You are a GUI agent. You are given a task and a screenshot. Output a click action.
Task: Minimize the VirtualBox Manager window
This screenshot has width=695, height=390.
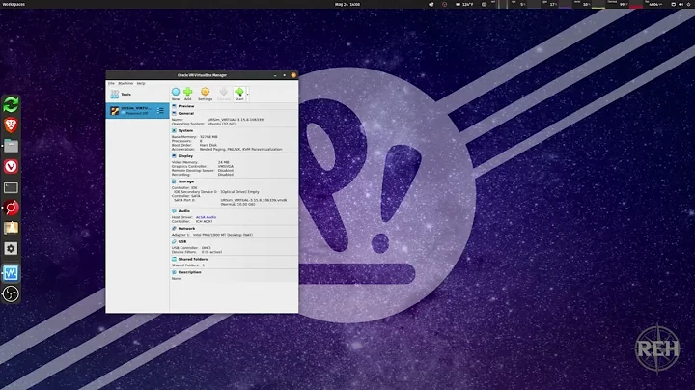[275, 75]
